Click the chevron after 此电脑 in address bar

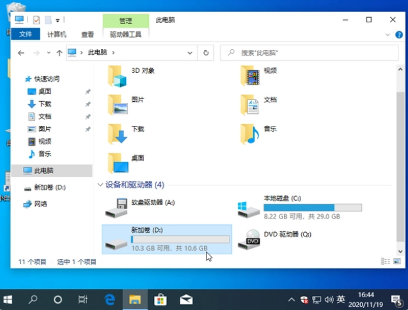click(113, 53)
